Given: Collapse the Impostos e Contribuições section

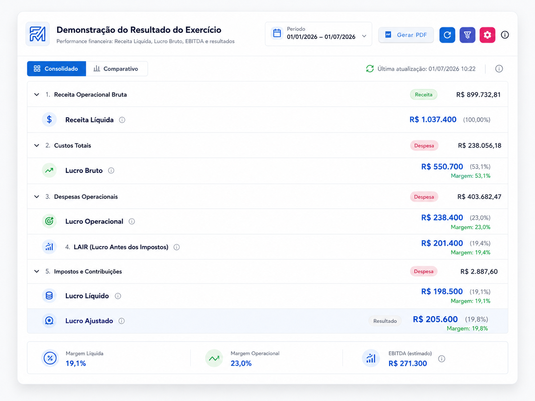Looking at the screenshot, I should point(37,271).
